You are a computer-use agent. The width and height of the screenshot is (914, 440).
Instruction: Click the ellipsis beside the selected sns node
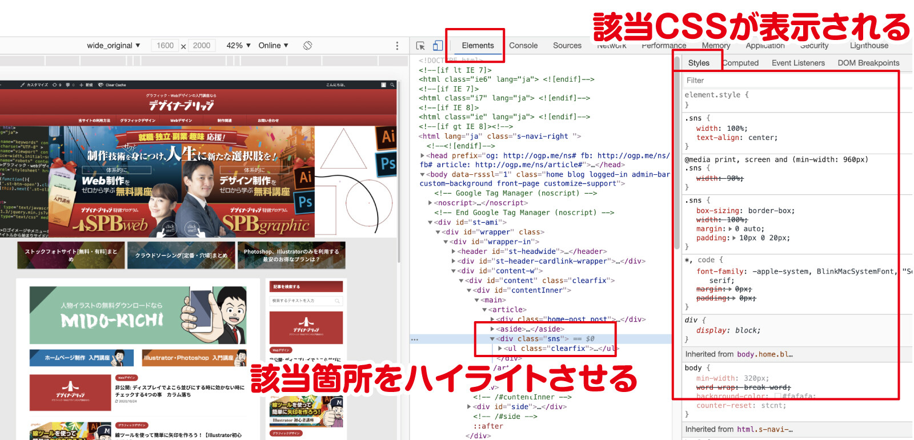click(415, 339)
